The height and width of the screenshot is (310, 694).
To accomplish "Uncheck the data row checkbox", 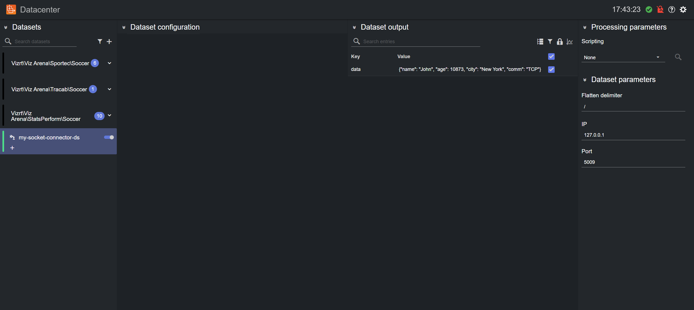I will pos(551,70).
